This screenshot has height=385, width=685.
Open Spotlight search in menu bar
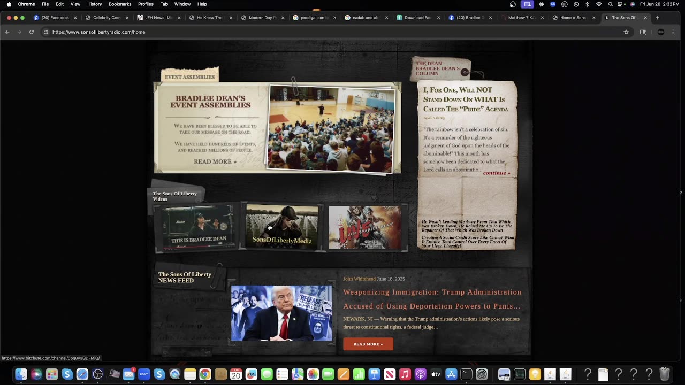611,4
